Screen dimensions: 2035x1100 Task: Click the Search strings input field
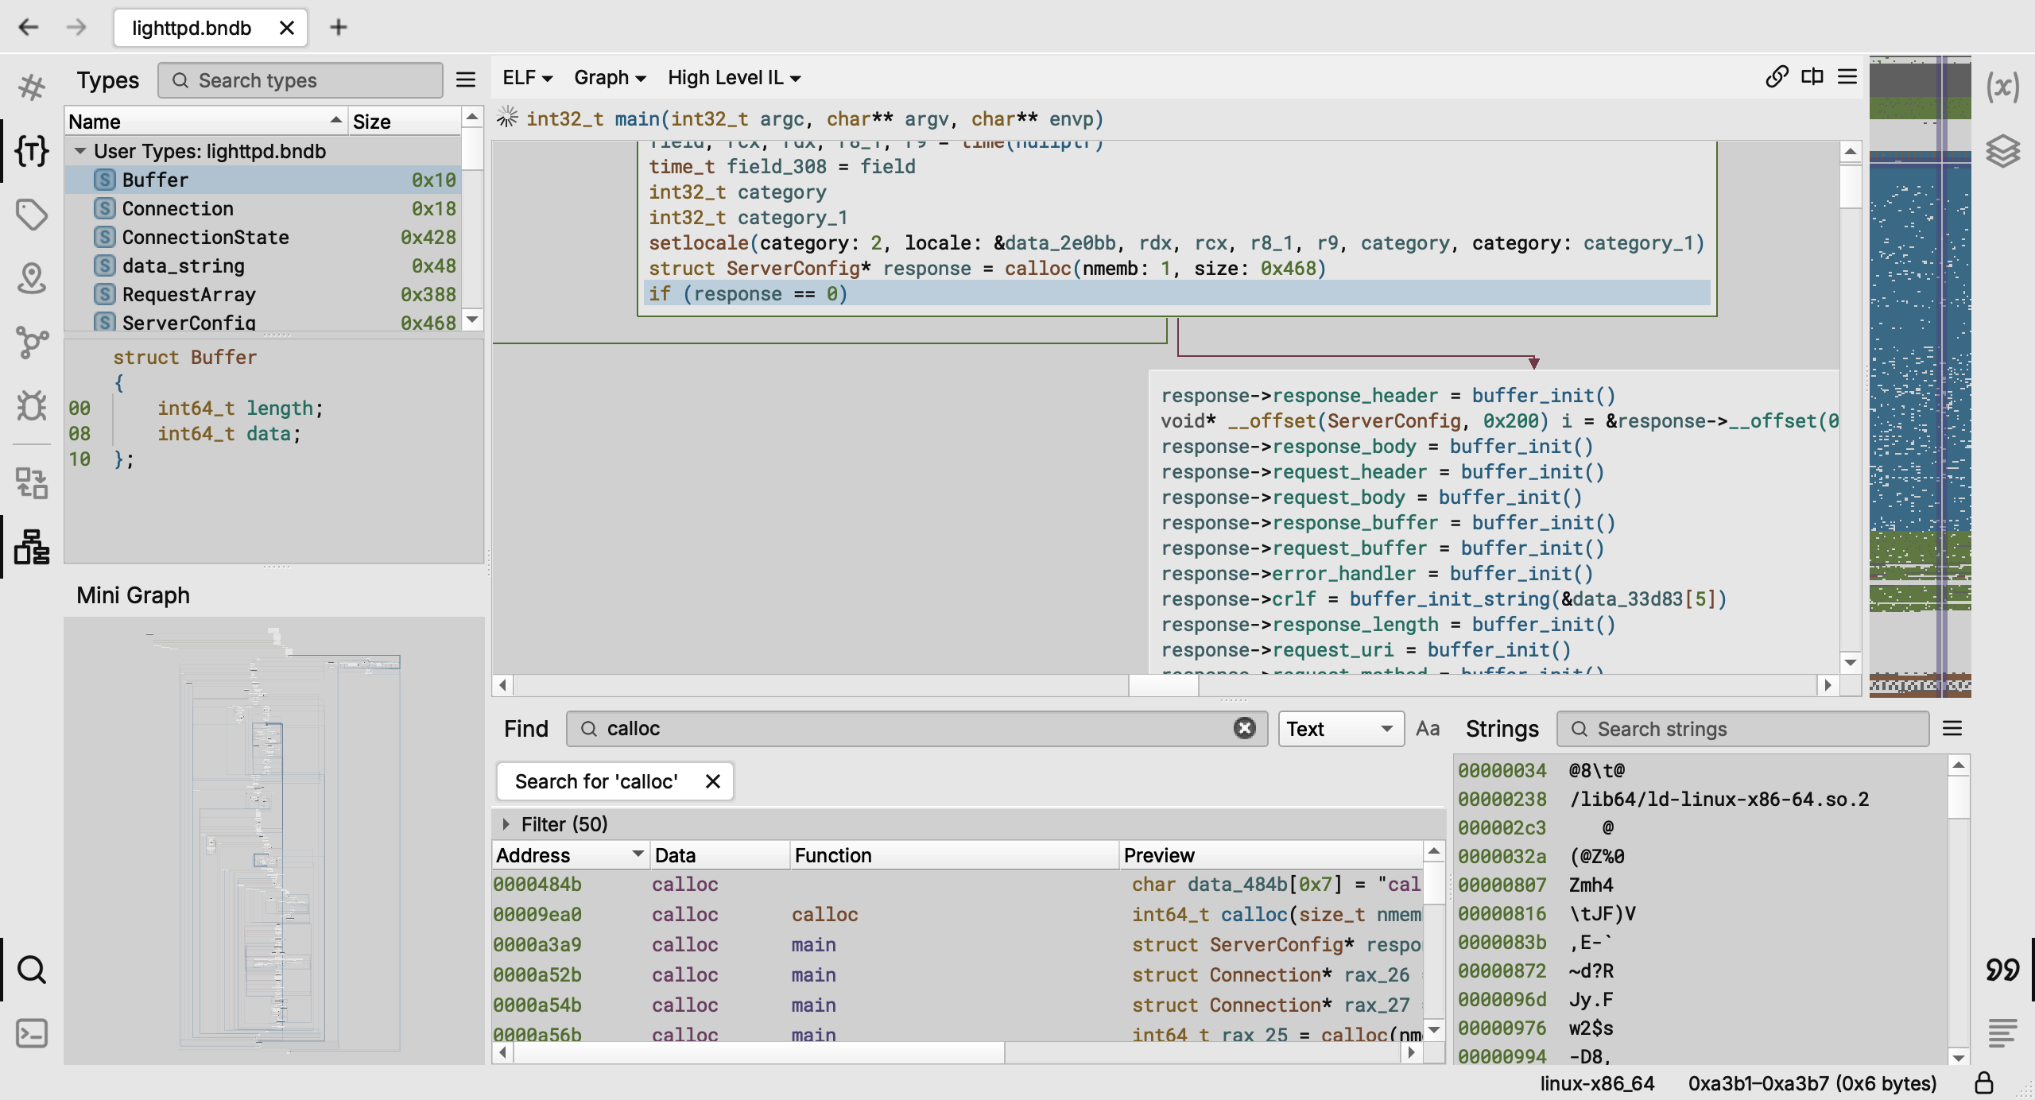pos(1749,729)
